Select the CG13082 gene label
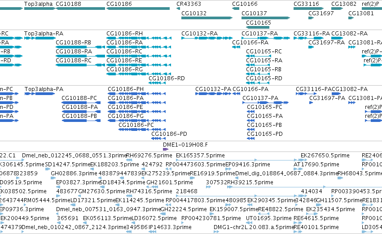Screen dimensions: 382x234 [x=344, y=4]
